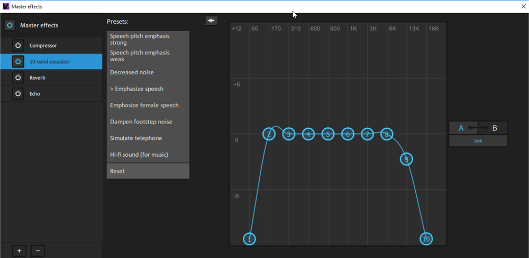Select the Reverb effect in list
The height and width of the screenshot is (258, 529).
(x=58, y=78)
